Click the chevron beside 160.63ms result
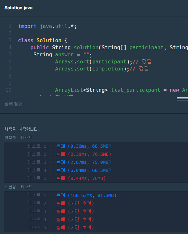188x234 pixels. click(x=50, y=195)
